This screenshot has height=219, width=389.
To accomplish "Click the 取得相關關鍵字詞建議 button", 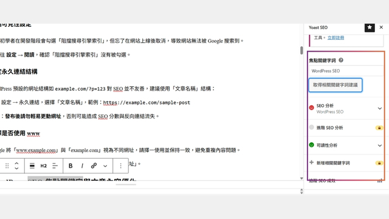I will point(336,85).
